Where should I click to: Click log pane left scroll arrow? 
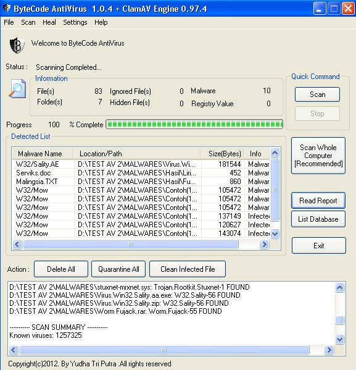click(14, 350)
